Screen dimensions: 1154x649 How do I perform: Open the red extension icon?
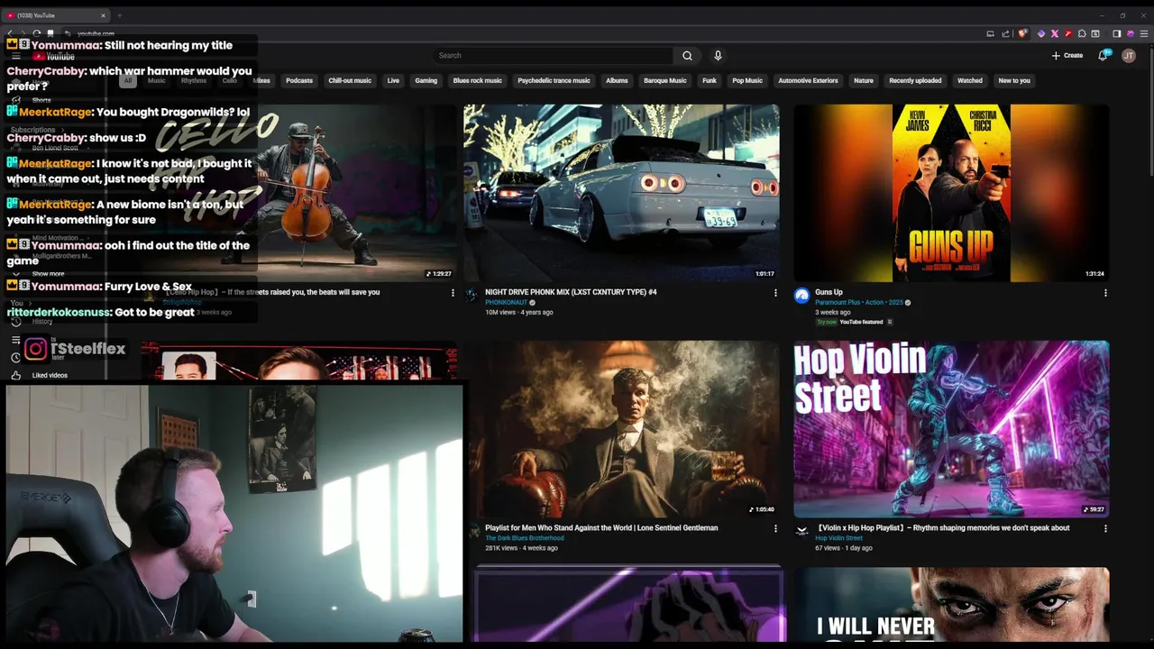click(1068, 33)
